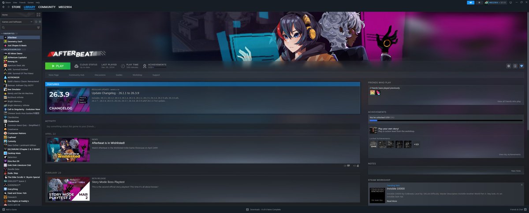
Task: Click the Play your own story achievement icon
Action: pos(373,130)
